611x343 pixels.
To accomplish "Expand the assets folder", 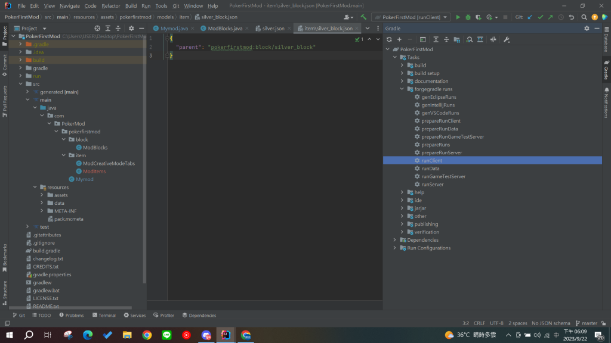I will 42,195.
